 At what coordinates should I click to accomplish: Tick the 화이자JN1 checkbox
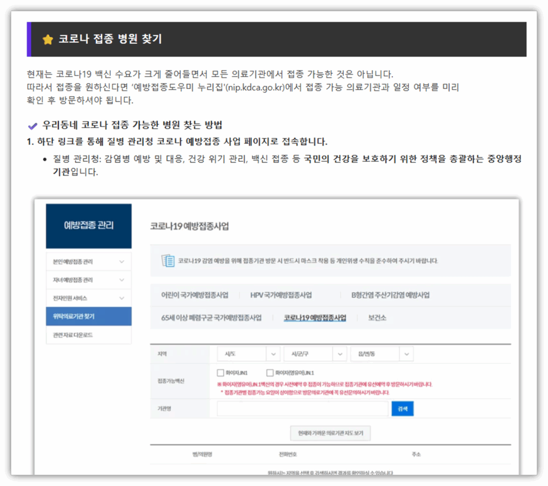(x=220, y=373)
